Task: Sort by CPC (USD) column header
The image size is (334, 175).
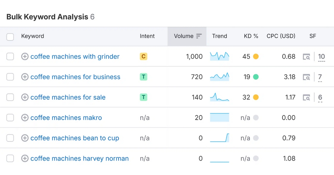Action: coord(281,36)
